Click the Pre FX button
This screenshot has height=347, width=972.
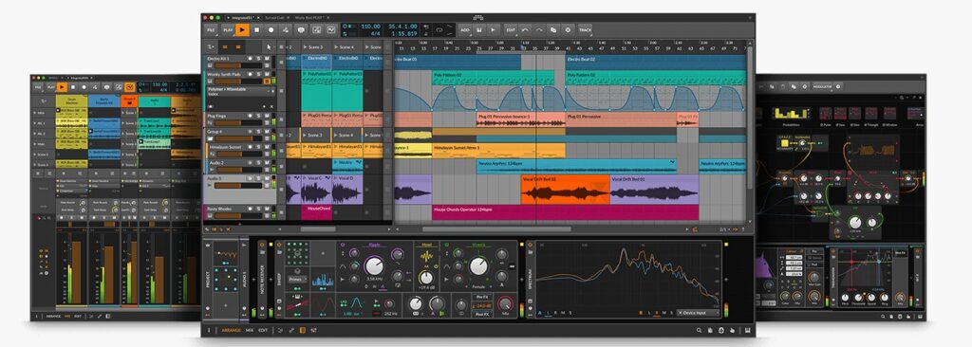[x=482, y=297]
